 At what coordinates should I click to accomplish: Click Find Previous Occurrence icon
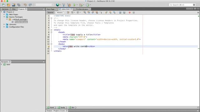(x=89, y=12)
